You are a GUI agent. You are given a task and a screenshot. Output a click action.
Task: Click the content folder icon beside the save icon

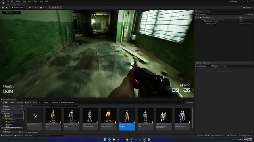[x=7, y=7]
